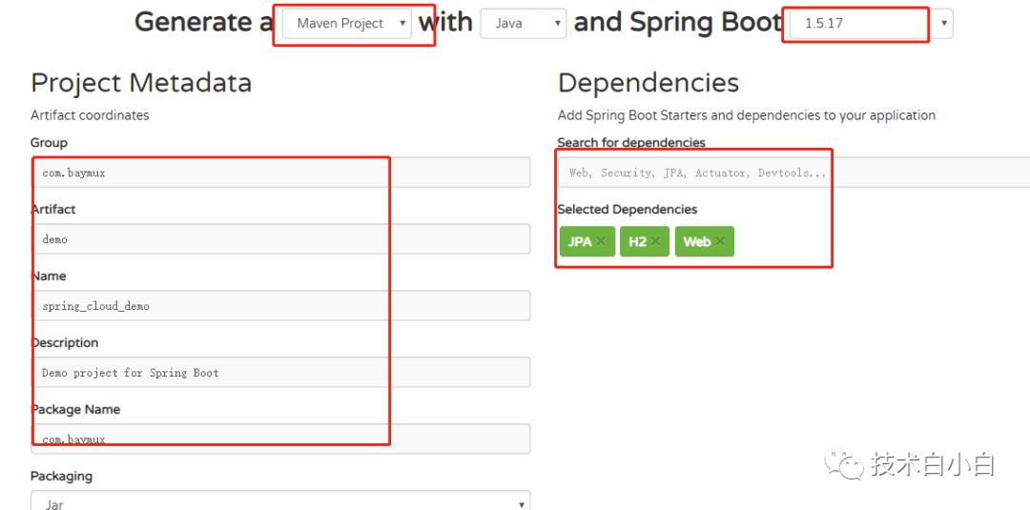
Task: Focus the Group field containing com.baymux
Action: pyautogui.click(x=280, y=173)
